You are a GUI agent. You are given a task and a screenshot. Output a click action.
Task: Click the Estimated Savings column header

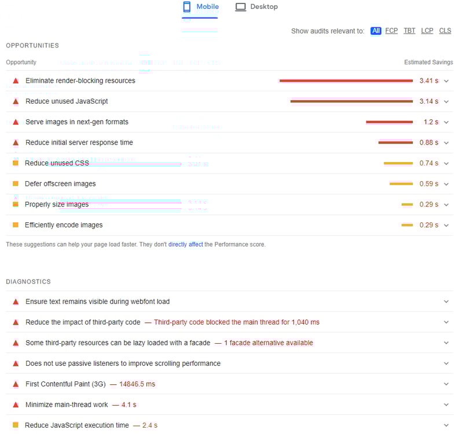428,62
